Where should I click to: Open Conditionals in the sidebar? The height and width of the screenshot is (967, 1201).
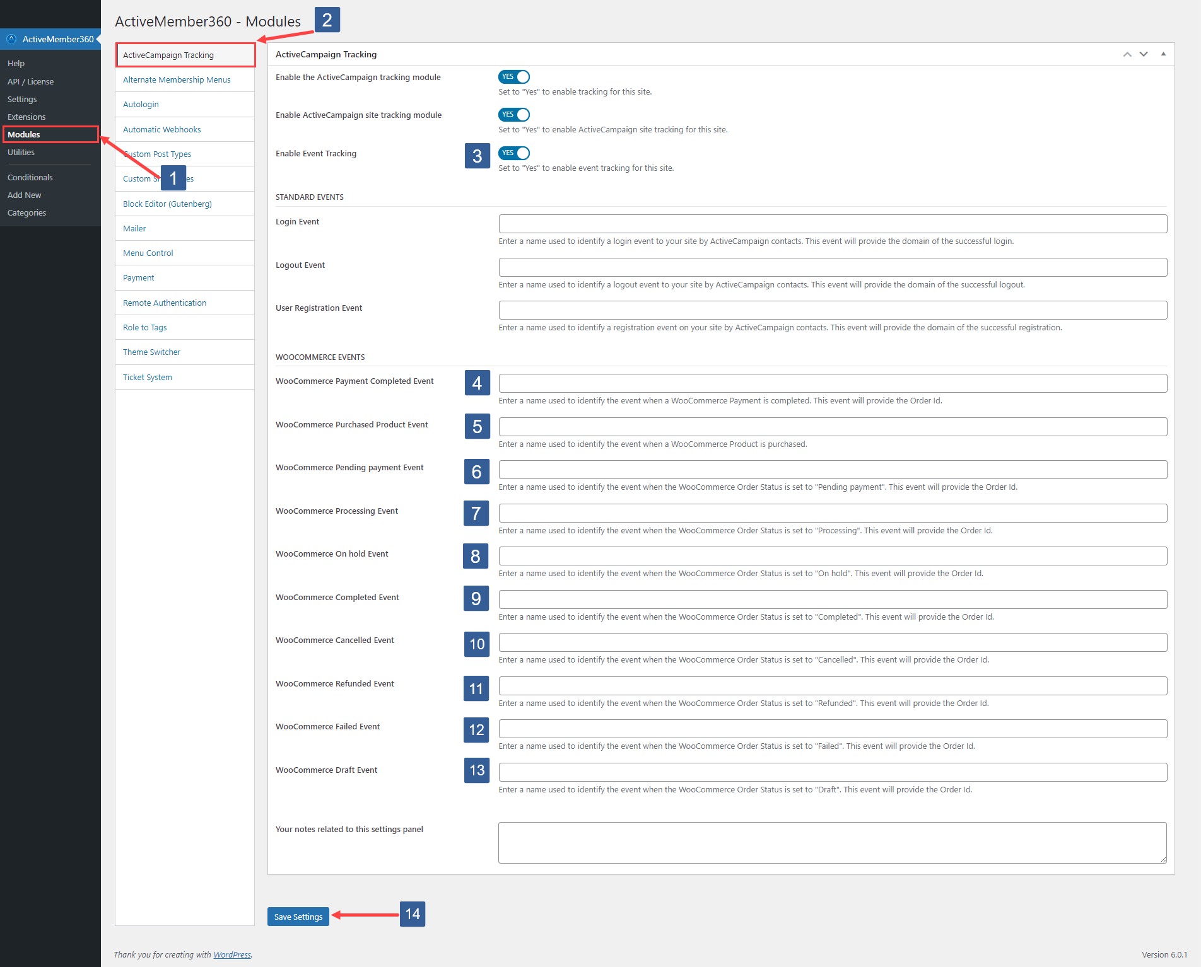point(30,177)
